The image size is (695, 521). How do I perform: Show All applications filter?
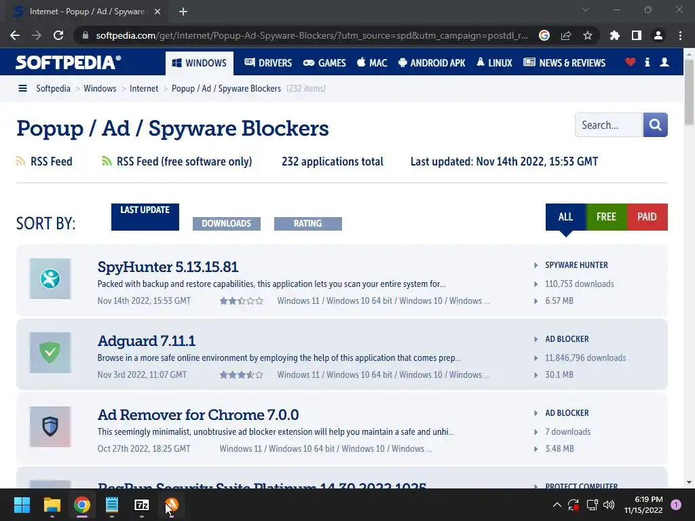(565, 217)
